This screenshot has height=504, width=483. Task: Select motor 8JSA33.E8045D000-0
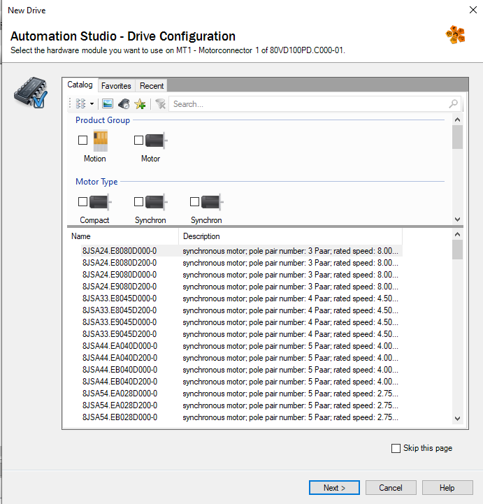tap(120, 298)
